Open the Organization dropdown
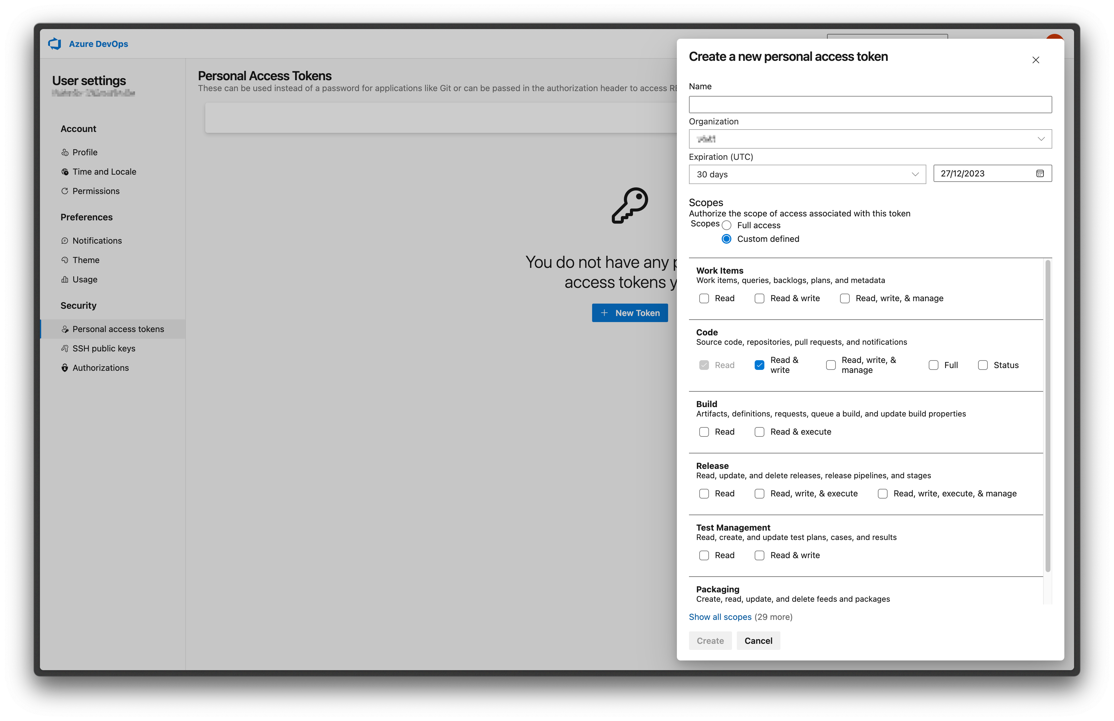 (870, 139)
